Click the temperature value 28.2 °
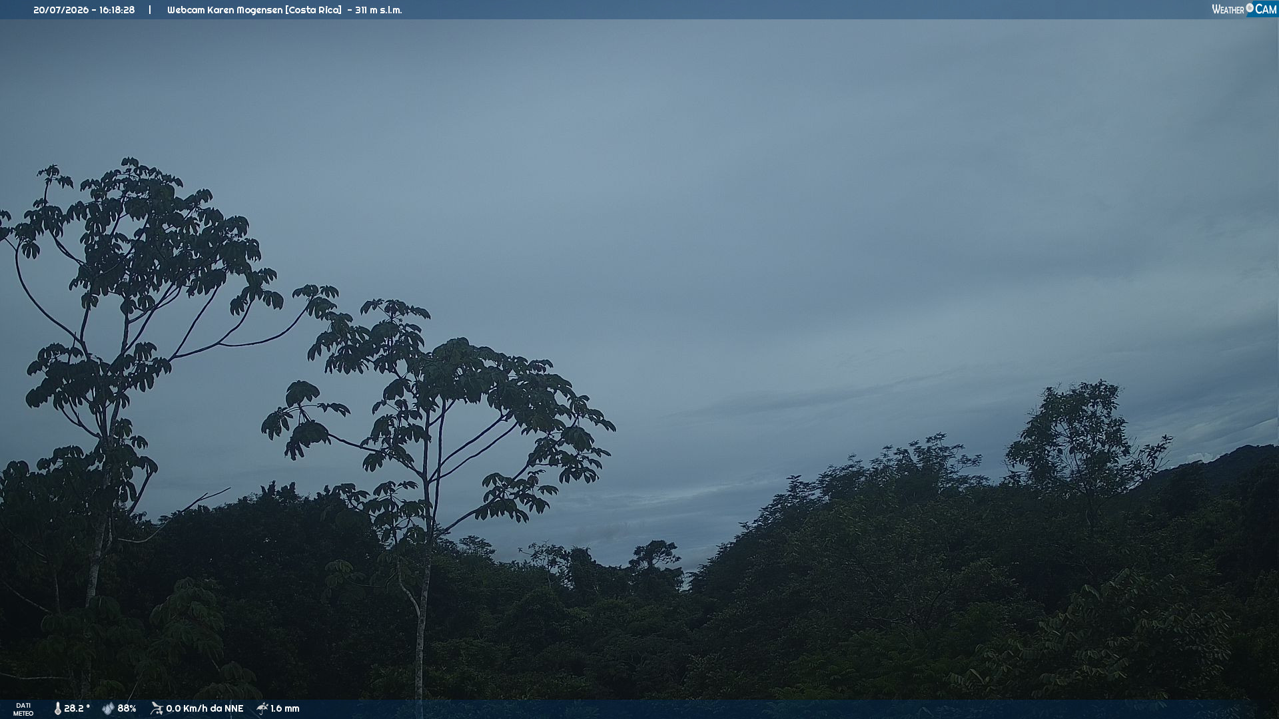This screenshot has height=719, width=1279. pyautogui.click(x=77, y=709)
